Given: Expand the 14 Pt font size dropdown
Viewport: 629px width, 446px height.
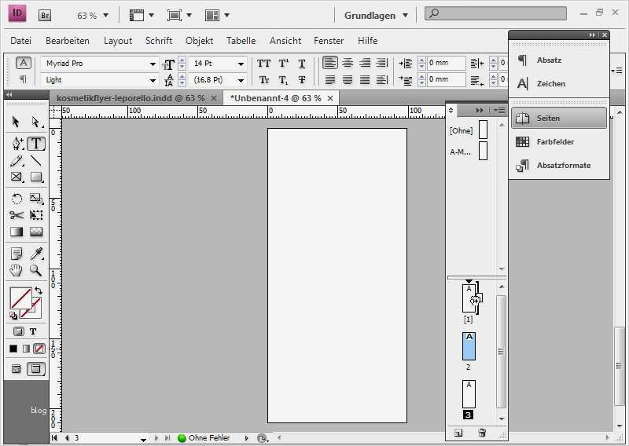Looking at the screenshot, I should click(241, 64).
